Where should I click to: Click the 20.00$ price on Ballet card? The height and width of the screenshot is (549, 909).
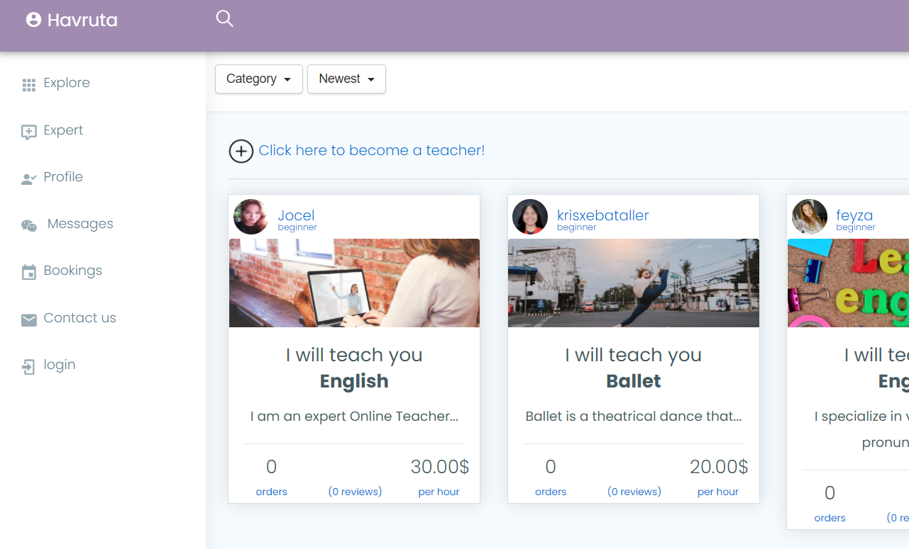[719, 467]
